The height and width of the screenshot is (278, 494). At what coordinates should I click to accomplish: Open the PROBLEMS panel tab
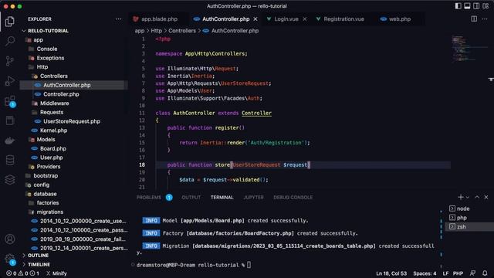[x=149, y=198]
